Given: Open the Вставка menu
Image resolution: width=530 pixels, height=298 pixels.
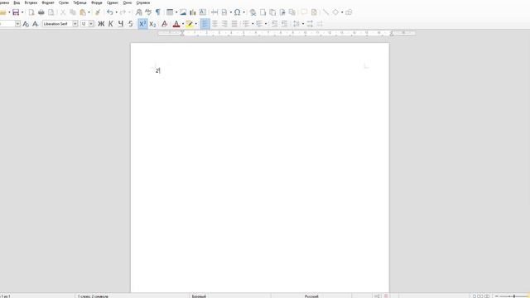Looking at the screenshot, I should [31, 2].
